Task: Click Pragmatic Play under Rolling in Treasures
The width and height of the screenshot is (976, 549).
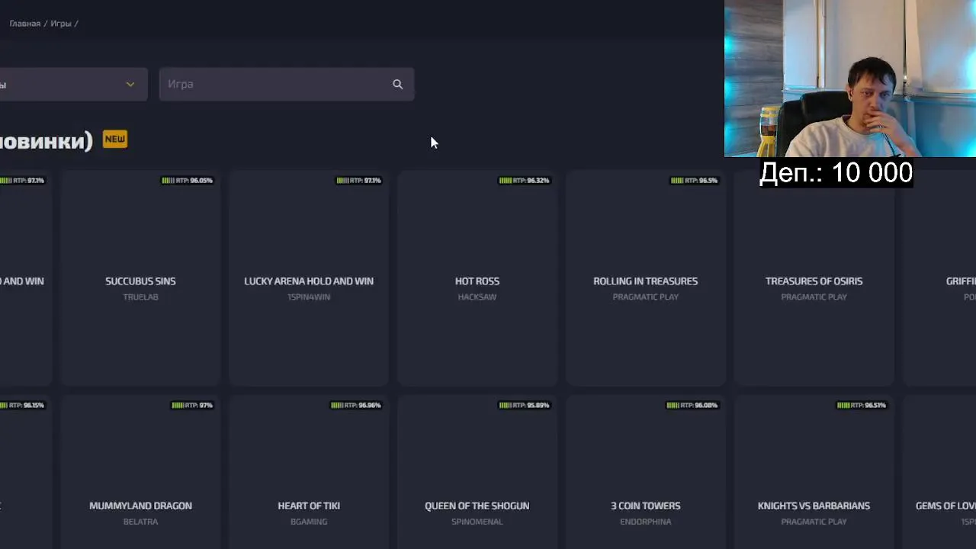Action: point(646,297)
